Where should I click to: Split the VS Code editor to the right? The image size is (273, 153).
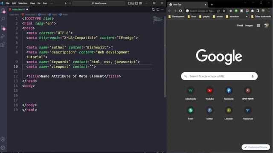click(x=158, y=9)
